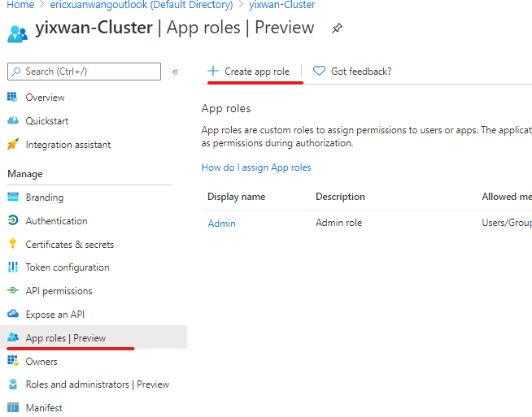Click the heart feedback icon
Image resolution: width=532 pixels, height=417 pixels.
pos(319,71)
